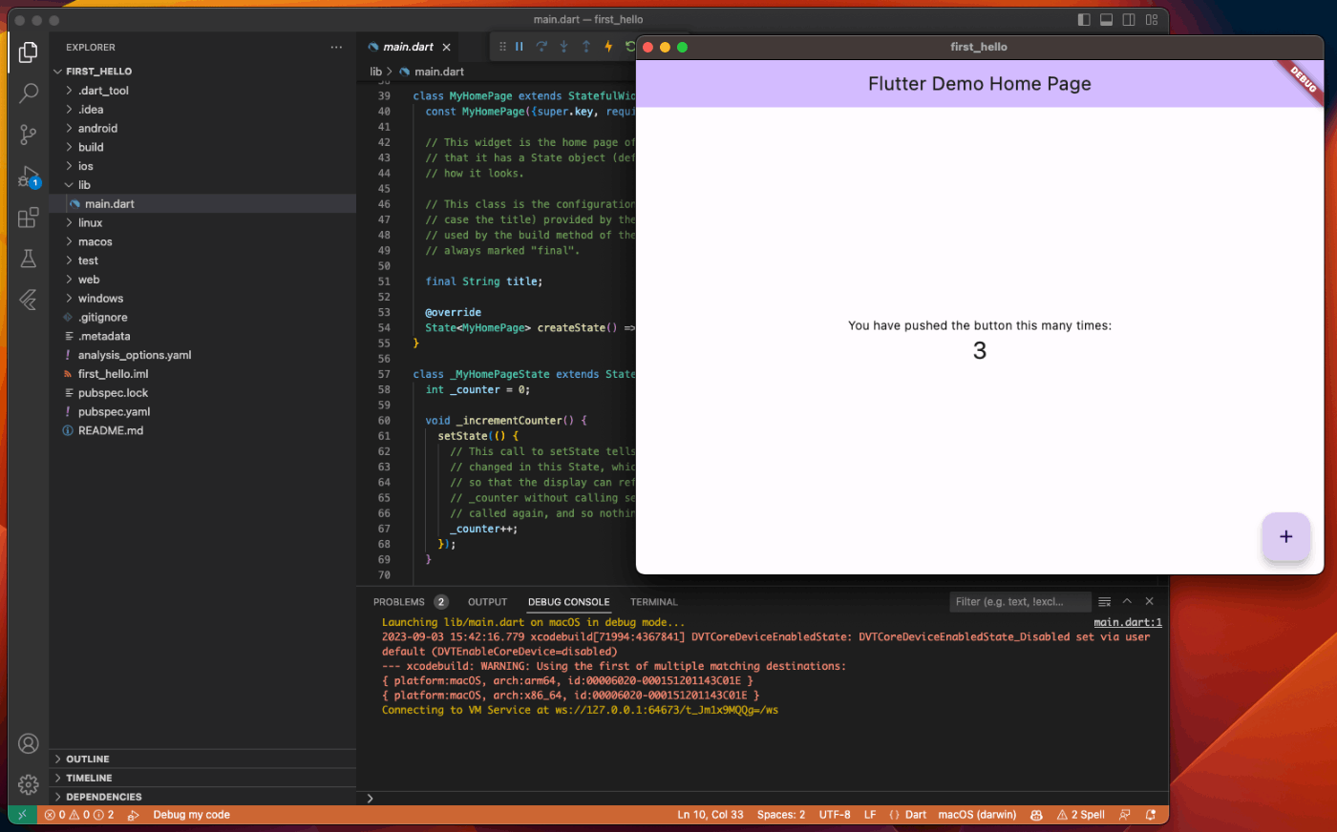The image size is (1337, 832).
Task: Maximize the bottom panel with chevron
Action: (1127, 601)
